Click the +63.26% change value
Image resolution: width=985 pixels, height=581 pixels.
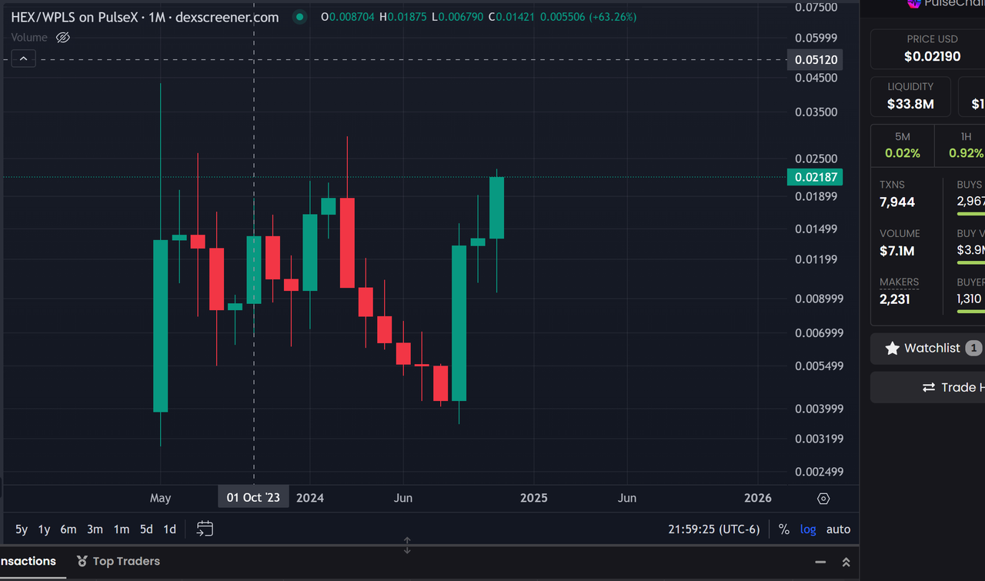tap(613, 17)
